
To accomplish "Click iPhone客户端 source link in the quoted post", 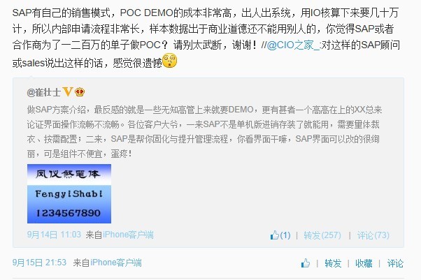I will [x=128, y=235].
